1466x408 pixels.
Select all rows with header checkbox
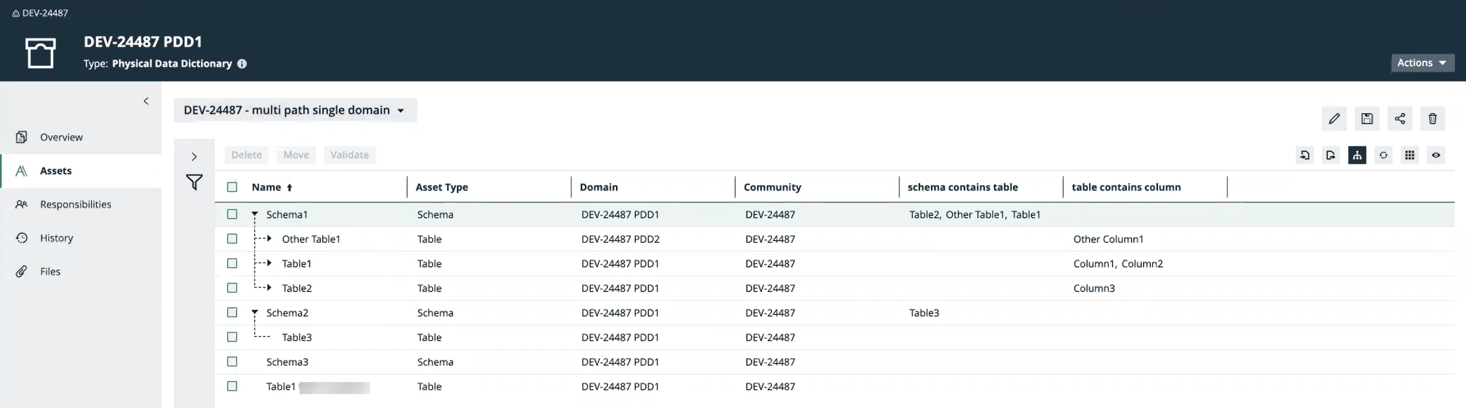(x=232, y=187)
